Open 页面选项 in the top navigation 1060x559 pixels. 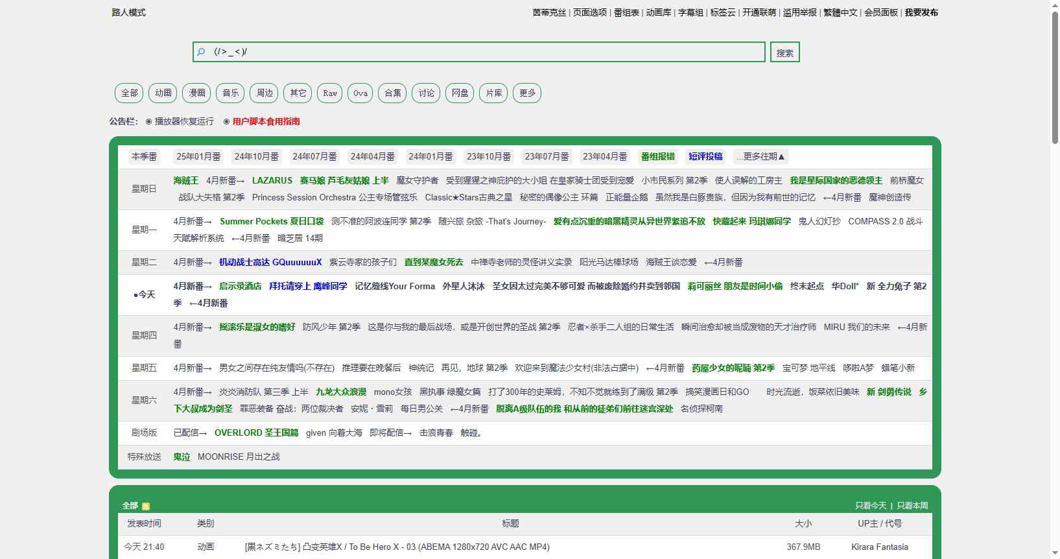[590, 12]
